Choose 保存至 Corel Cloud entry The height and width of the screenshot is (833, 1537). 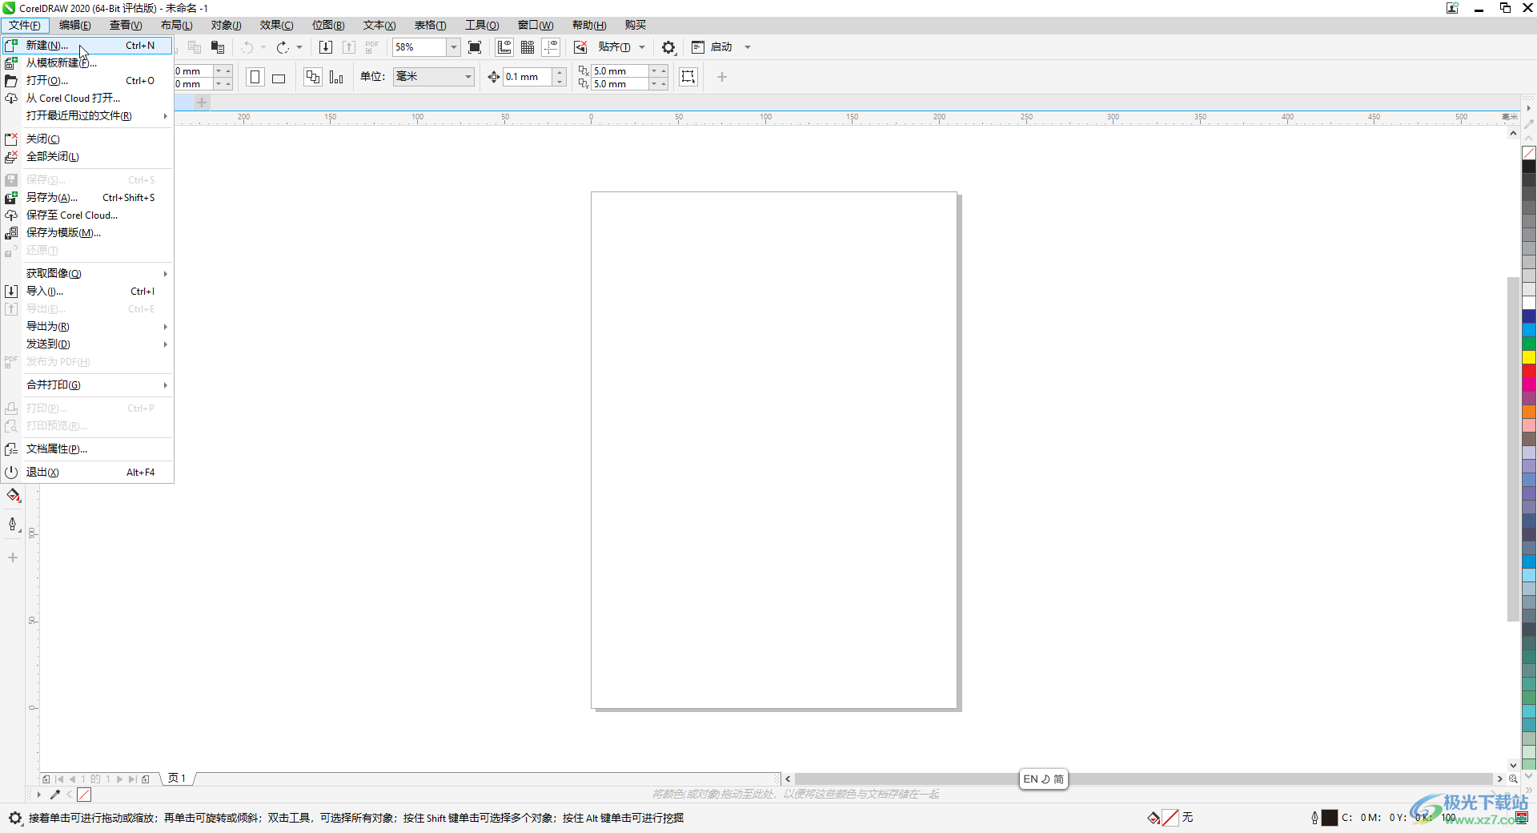(x=87, y=215)
